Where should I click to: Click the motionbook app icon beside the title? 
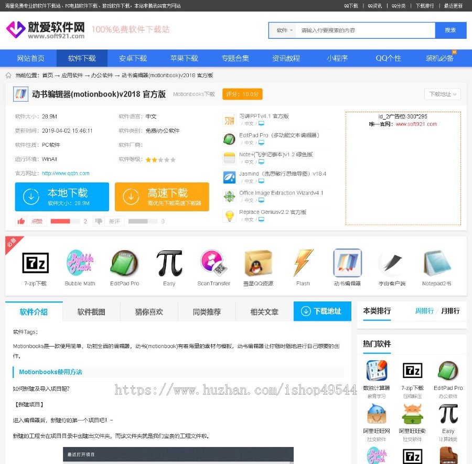coord(21,94)
